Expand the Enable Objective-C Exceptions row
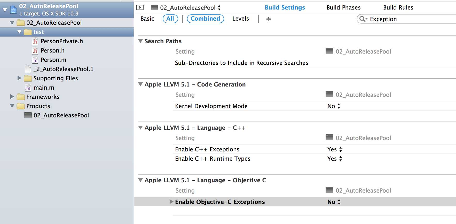456x224 pixels. click(x=171, y=202)
